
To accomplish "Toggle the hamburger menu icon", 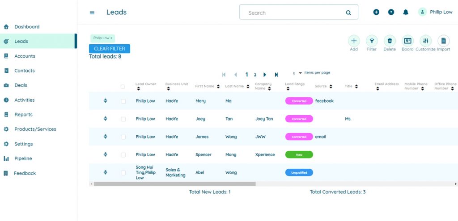I will pos(92,13).
